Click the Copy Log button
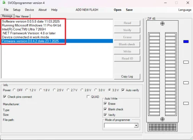Viewport: 193px width, 140px height. tap(127, 76)
